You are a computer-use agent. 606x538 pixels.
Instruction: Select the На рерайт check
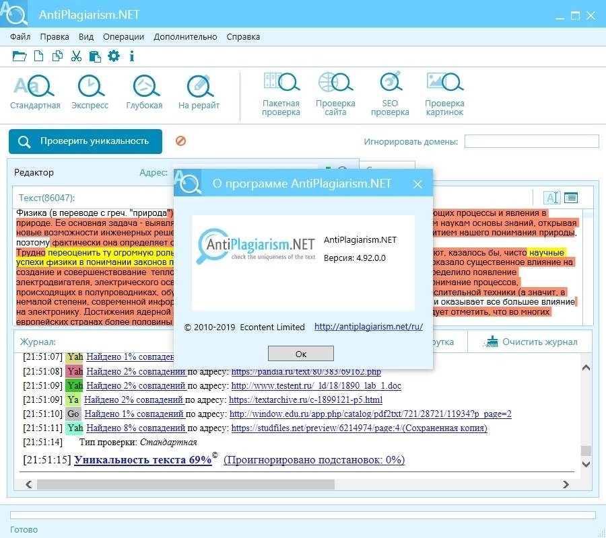[199, 93]
